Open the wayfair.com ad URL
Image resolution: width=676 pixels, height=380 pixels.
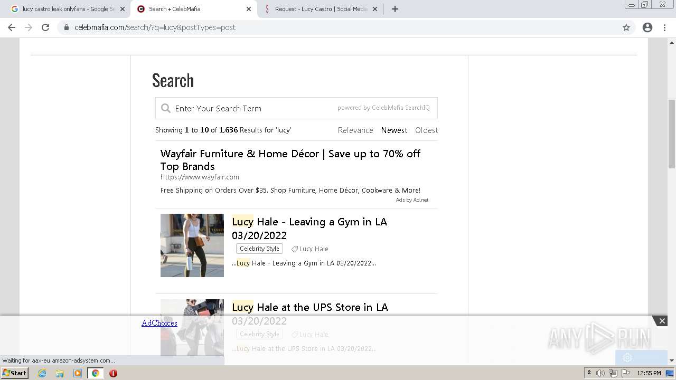click(x=200, y=177)
